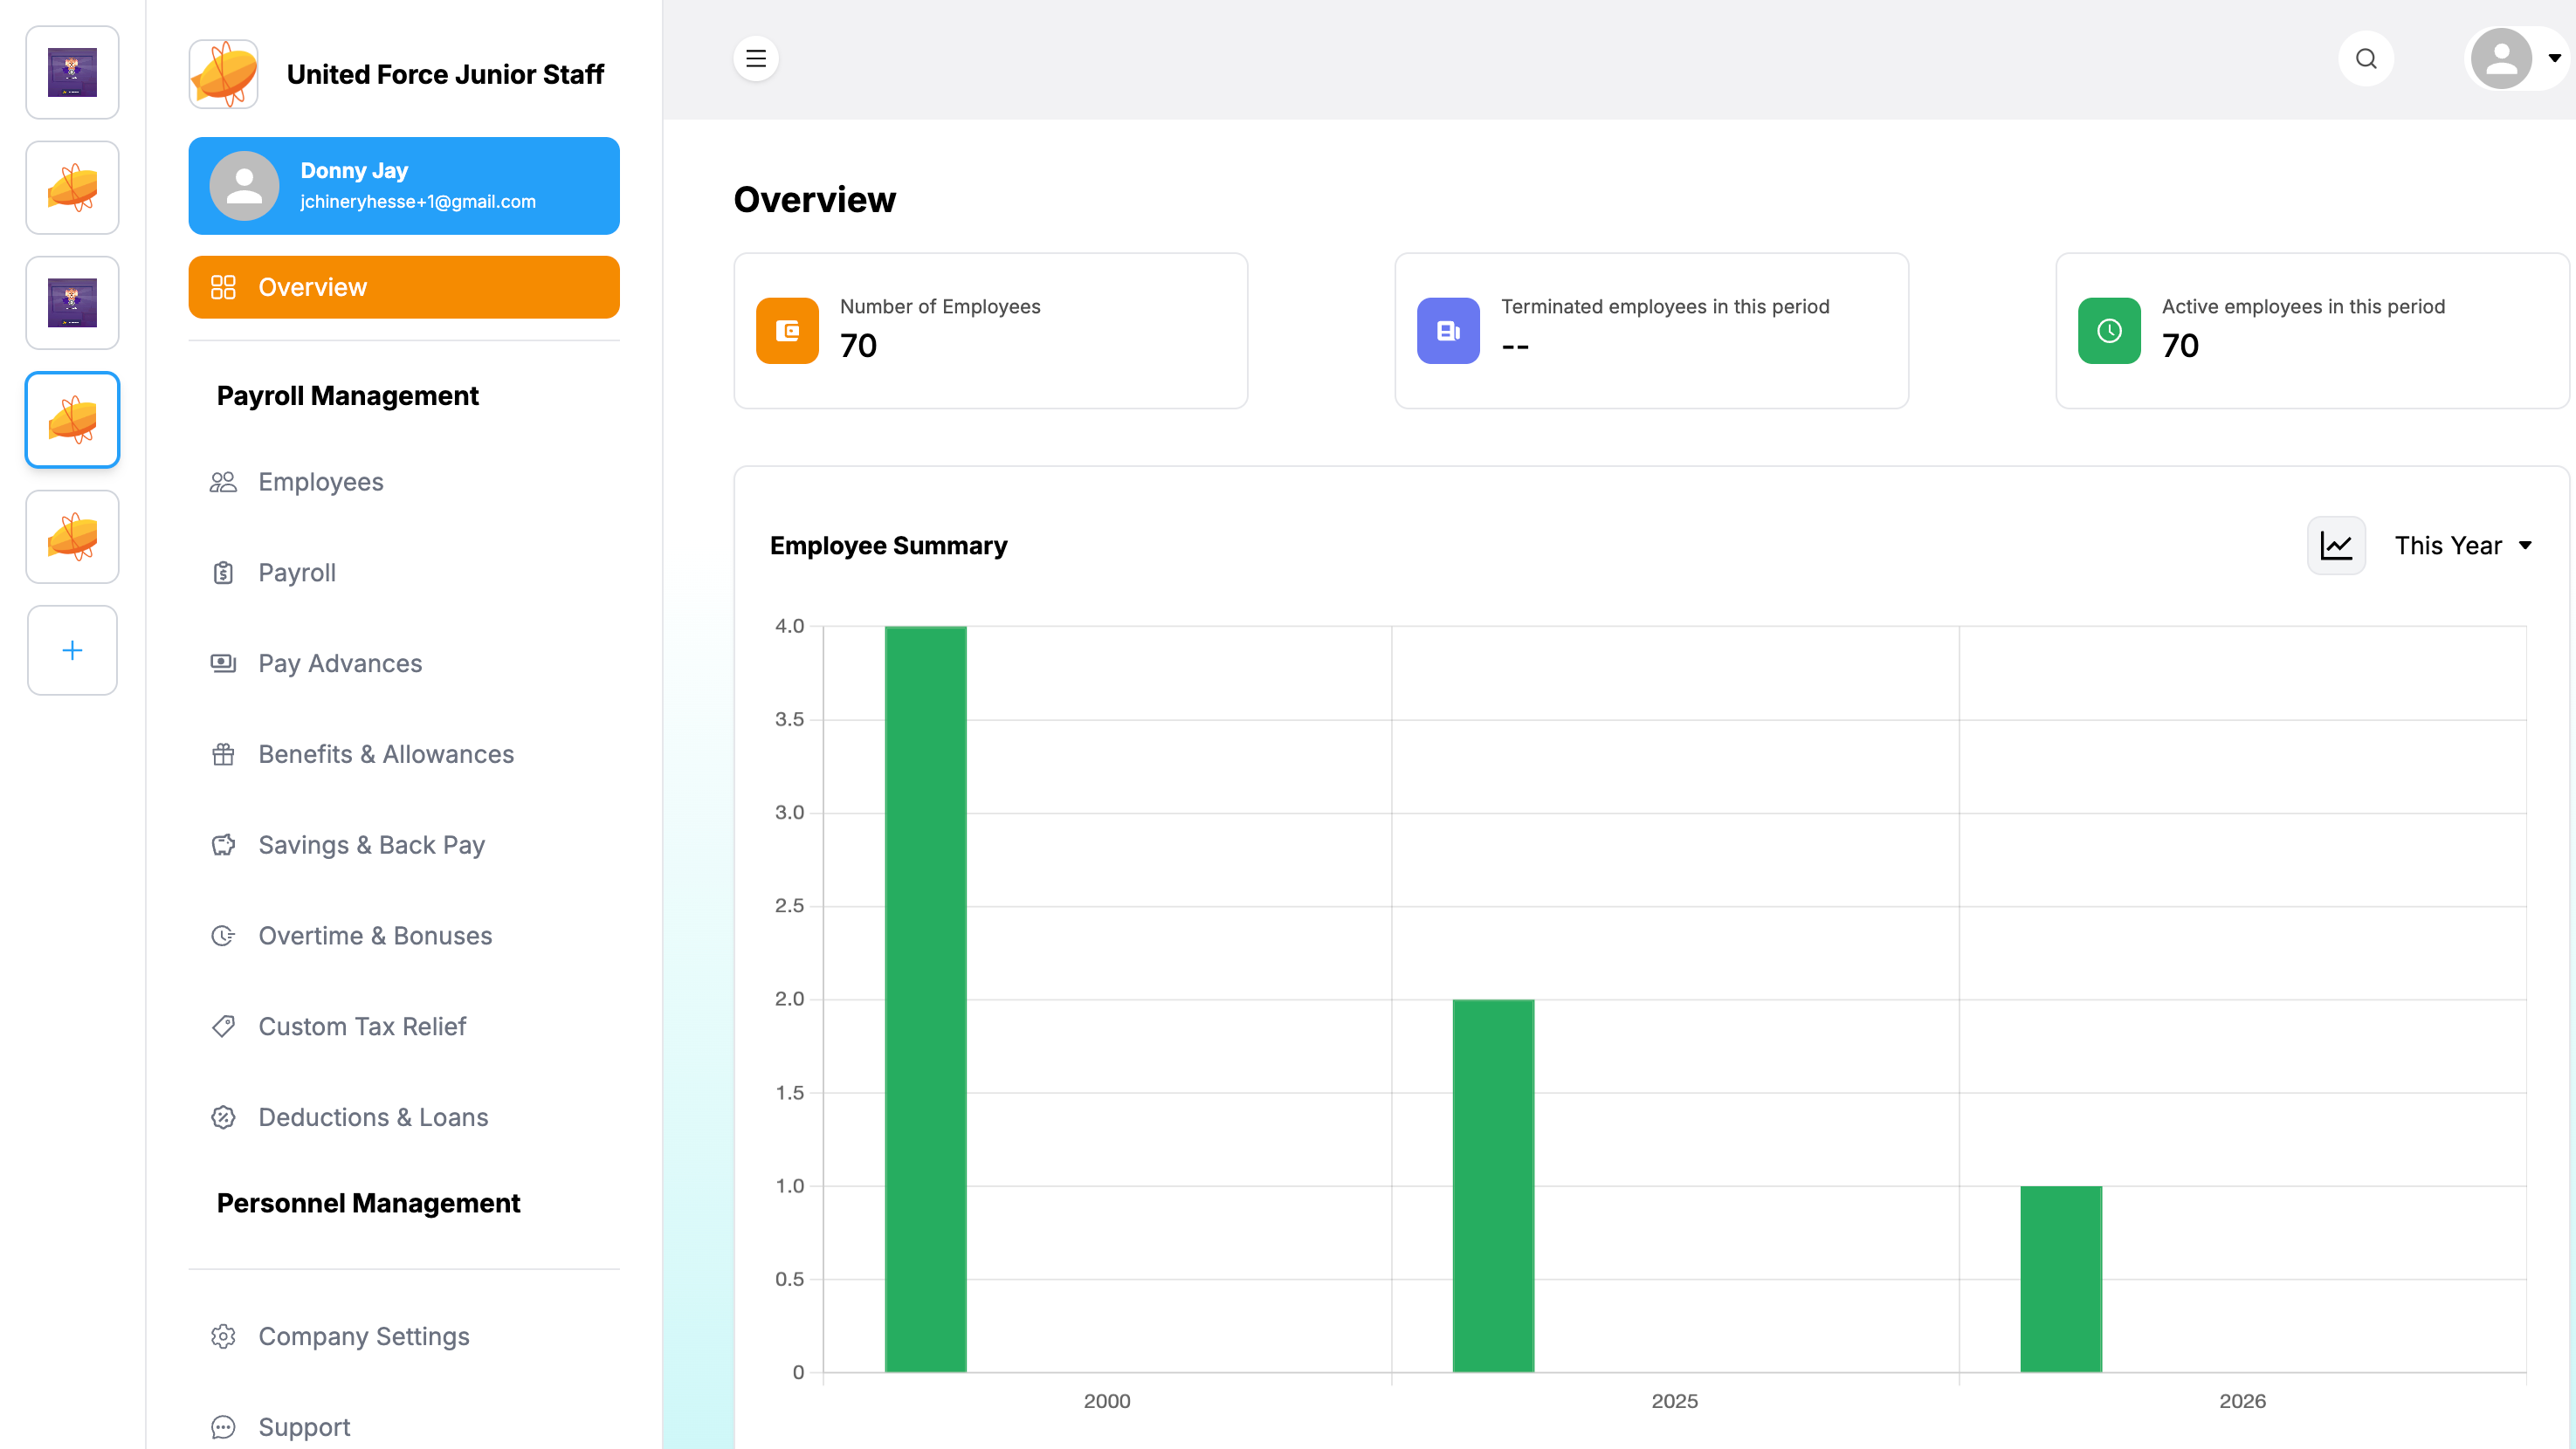
Task: Open Custom Tax Relief page
Action: tap(404, 1027)
